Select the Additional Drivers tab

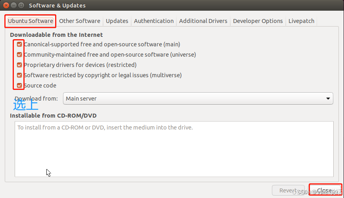coord(203,21)
